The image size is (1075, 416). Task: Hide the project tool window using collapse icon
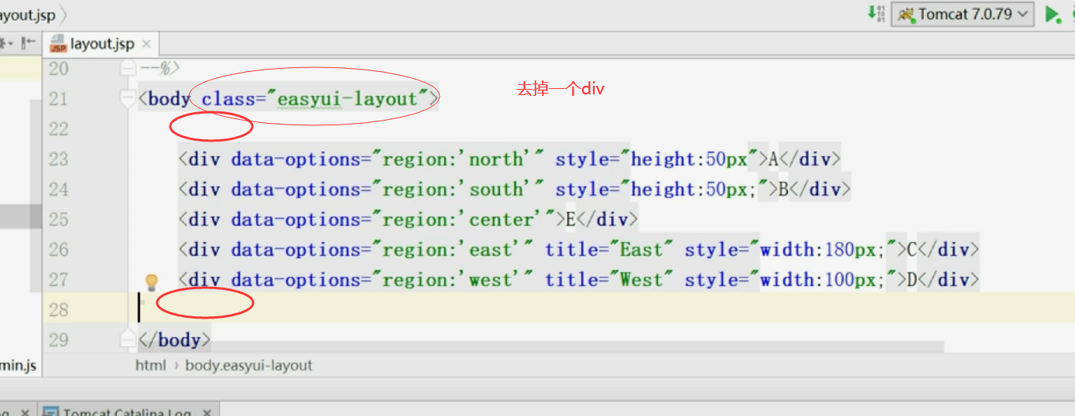click(29, 43)
